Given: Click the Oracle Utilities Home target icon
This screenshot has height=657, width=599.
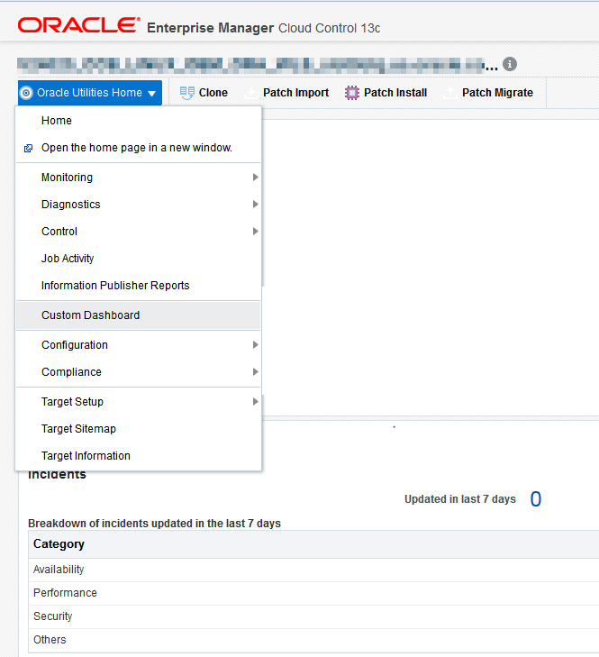Looking at the screenshot, I should click(26, 93).
